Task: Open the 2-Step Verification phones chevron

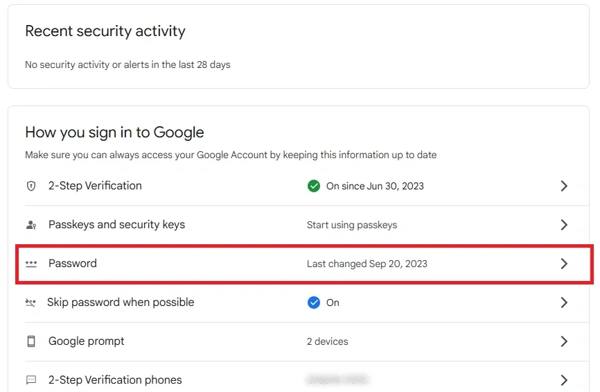Action: pos(564,380)
